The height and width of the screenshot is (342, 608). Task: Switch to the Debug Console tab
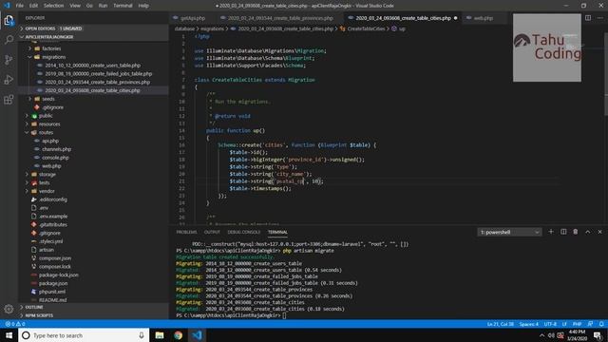244,232
